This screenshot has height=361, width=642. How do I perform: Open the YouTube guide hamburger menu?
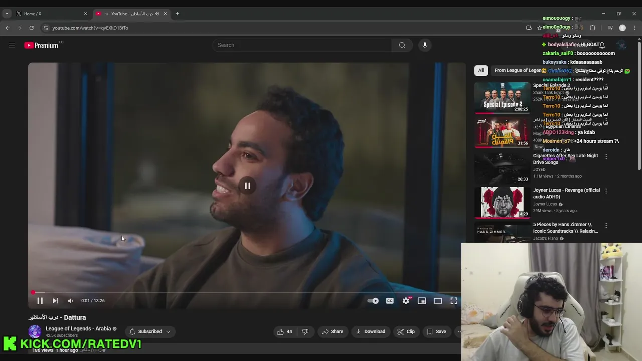tap(12, 45)
